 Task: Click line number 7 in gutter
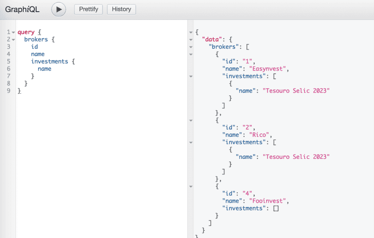click(9, 76)
